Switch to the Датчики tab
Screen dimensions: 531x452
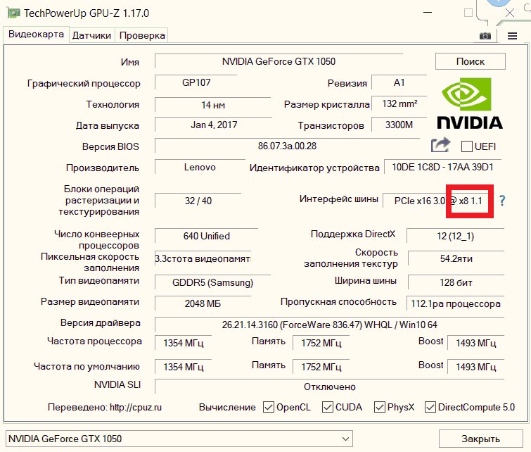coord(91,35)
